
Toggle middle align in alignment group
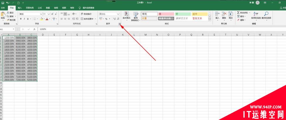(65, 14)
